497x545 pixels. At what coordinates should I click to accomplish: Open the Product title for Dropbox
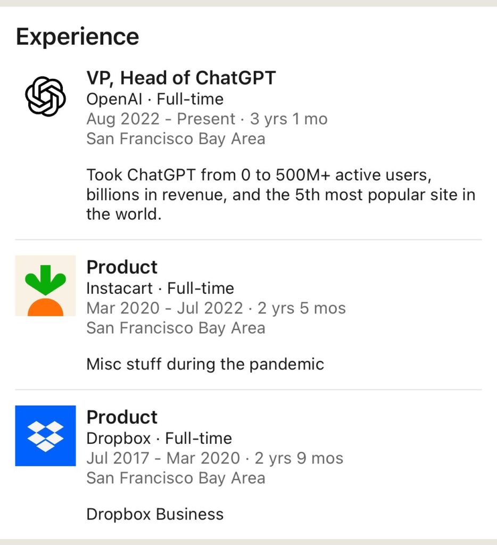pos(122,417)
